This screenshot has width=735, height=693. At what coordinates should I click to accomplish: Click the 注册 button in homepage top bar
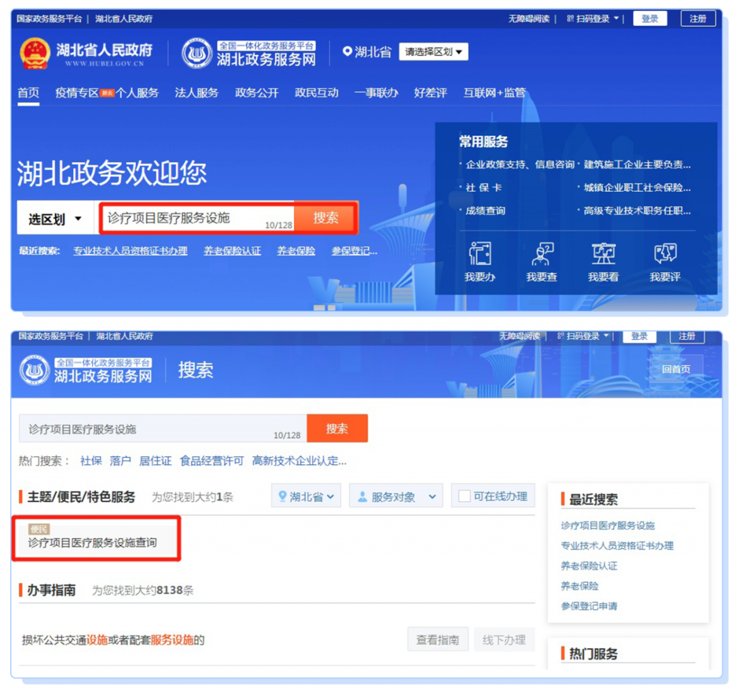pyautogui.click(x=698, y=19)
